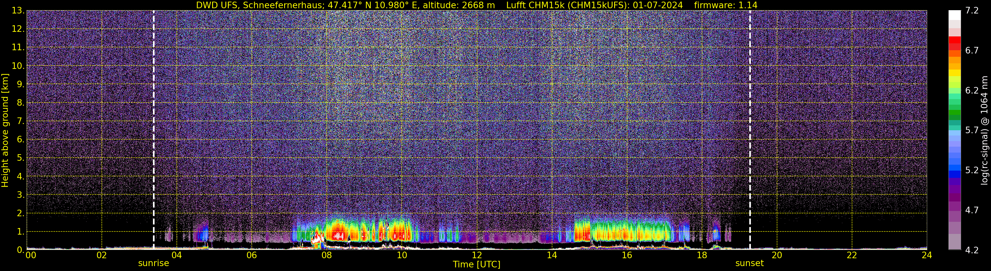The image size is (991, 271).
Task: Click the 'sunrise' label
Action: pyautogui.click(x=154, y=263)
